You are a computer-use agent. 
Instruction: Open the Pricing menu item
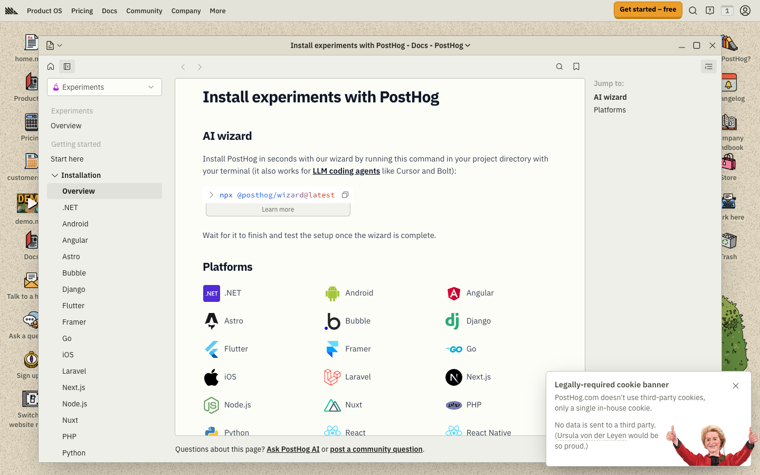point(82,11)
